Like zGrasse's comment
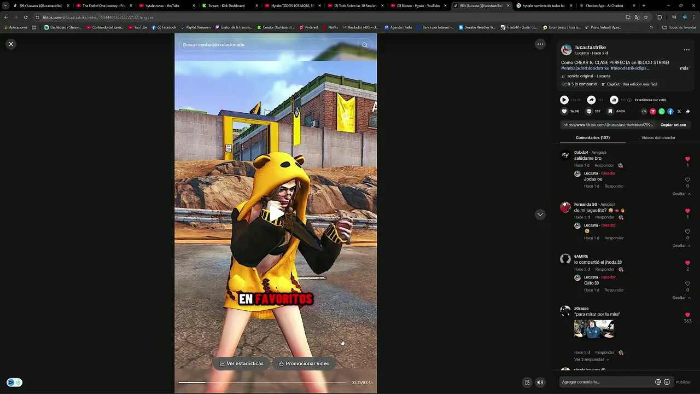This screenshot has height=394, width=700. 687,315
